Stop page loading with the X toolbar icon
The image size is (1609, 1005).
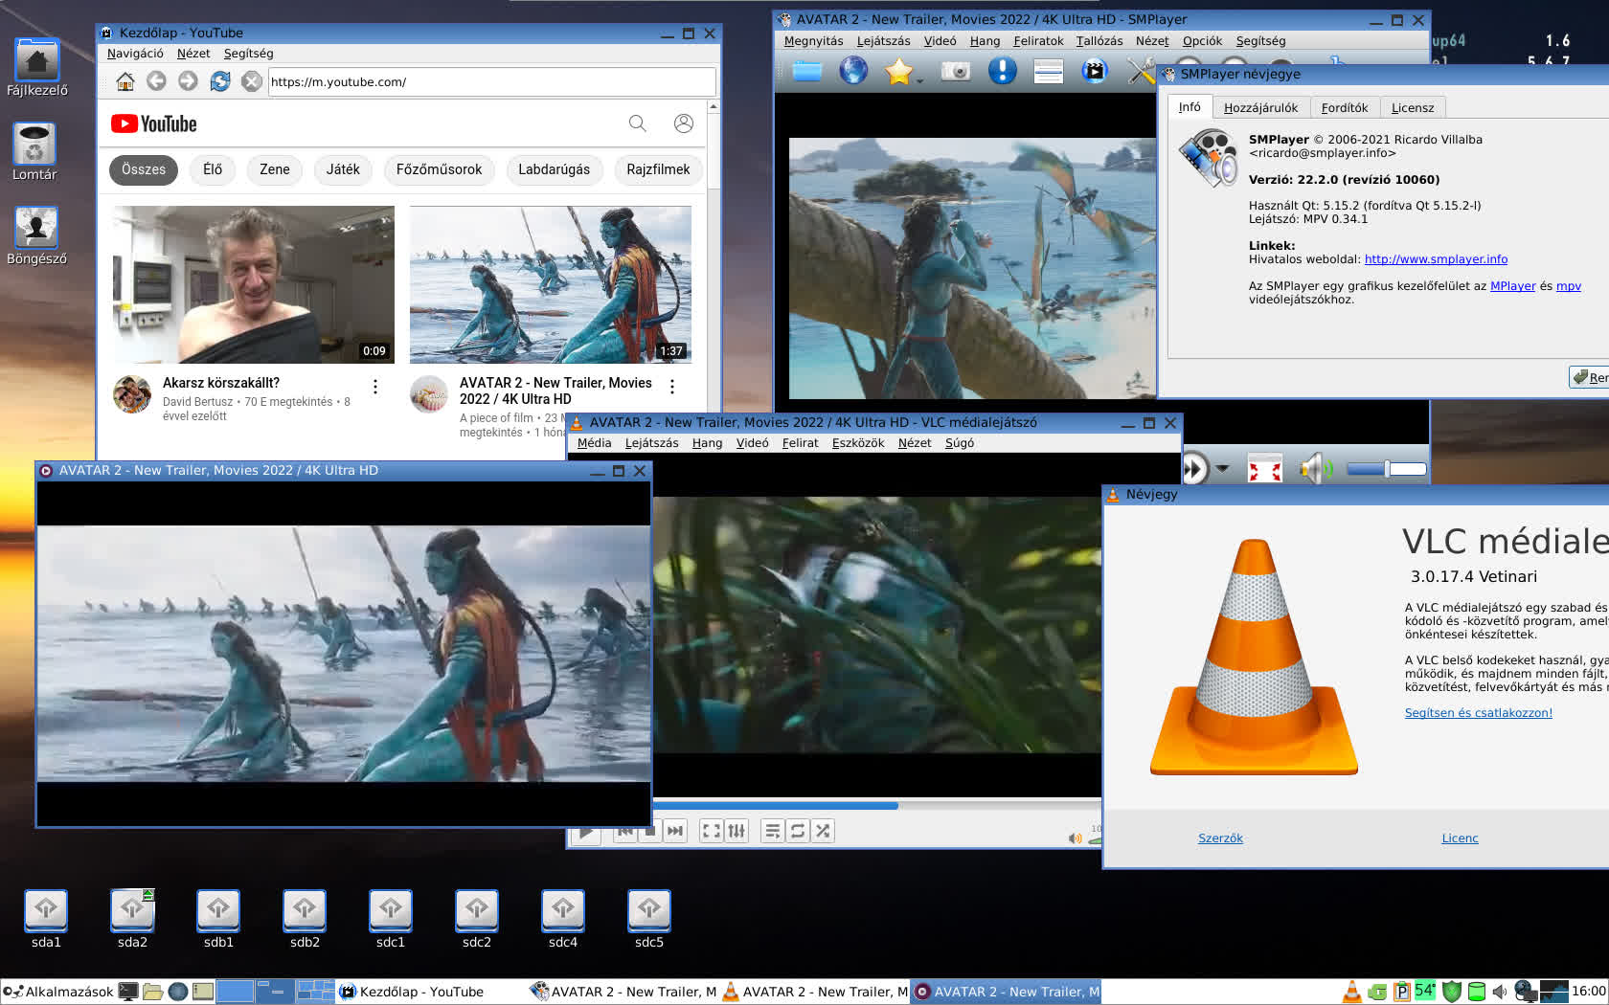pyautogui.click(x=252, y=81)
